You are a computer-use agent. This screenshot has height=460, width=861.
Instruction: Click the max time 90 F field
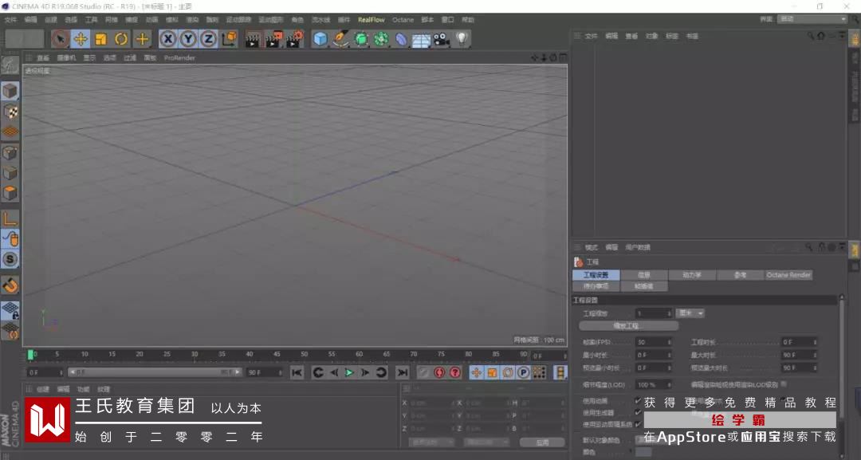tap(800, 355)
